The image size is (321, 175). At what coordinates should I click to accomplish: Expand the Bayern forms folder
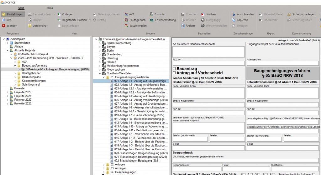tap(100, 47)
